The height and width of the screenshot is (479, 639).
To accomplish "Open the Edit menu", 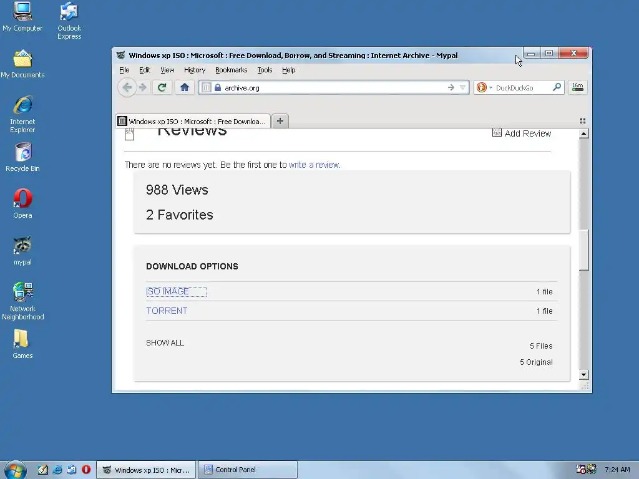I will 145,70.
